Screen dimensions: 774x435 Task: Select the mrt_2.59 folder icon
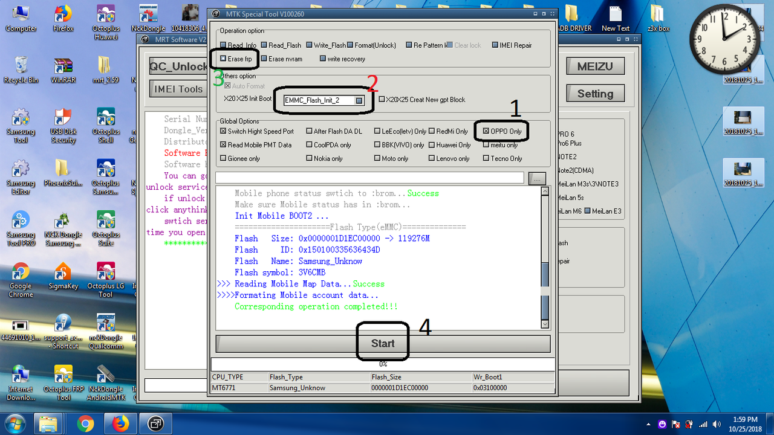click(105, 69)
